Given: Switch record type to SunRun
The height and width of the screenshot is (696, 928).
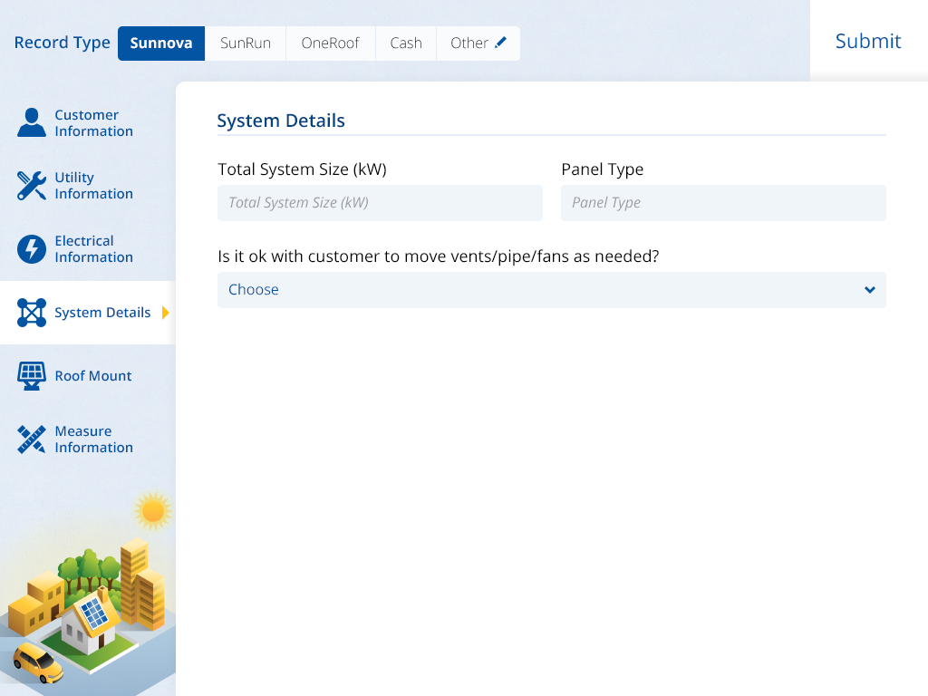Looking at the screenshot, I should (245, 43).
